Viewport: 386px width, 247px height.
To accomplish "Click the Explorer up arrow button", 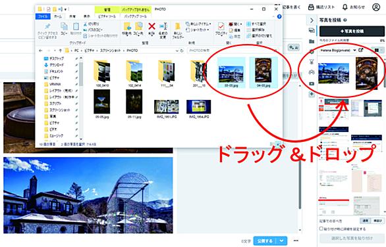I will (61, 51).
